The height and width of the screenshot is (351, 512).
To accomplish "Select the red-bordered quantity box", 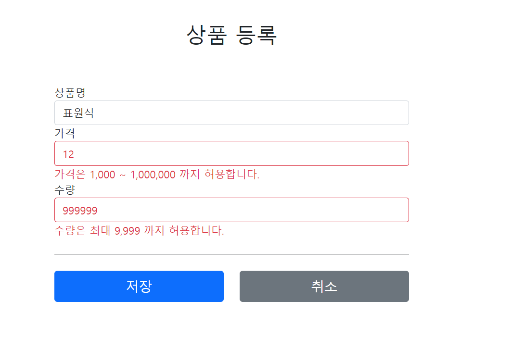I will tap(231, 210).
